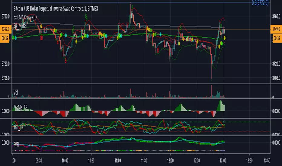Click the 10:00 time axis label
This screenshot has width=282, height=166.
point(65,161)
